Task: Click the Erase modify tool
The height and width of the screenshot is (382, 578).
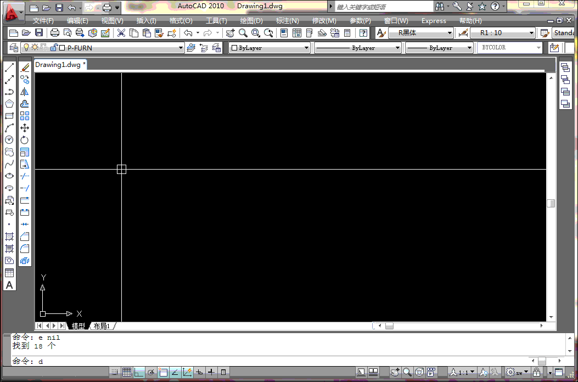Action: (x=25, y=68)
